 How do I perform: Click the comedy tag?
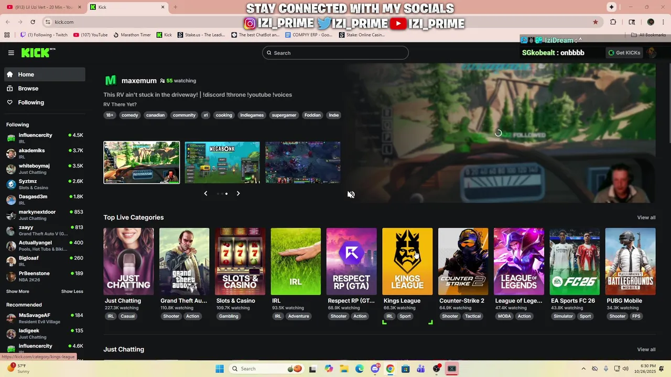point(129,115)
